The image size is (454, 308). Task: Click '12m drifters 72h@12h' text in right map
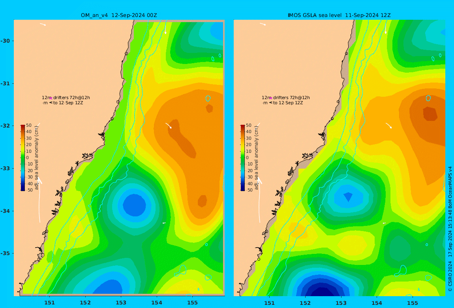click(x=286, y=98)
